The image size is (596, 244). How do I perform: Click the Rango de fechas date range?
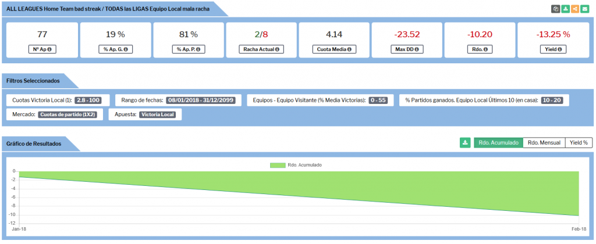203,100
